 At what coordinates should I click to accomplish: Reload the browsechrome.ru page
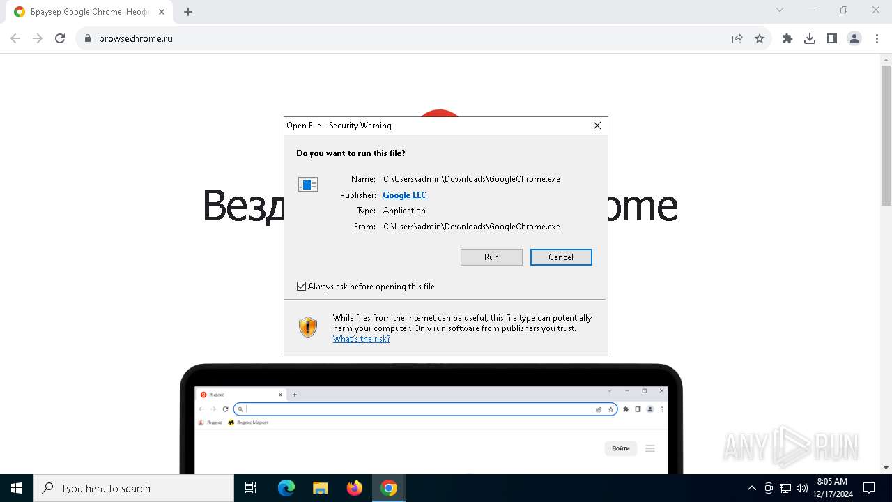pyautogui.click(x=60, y=39)
